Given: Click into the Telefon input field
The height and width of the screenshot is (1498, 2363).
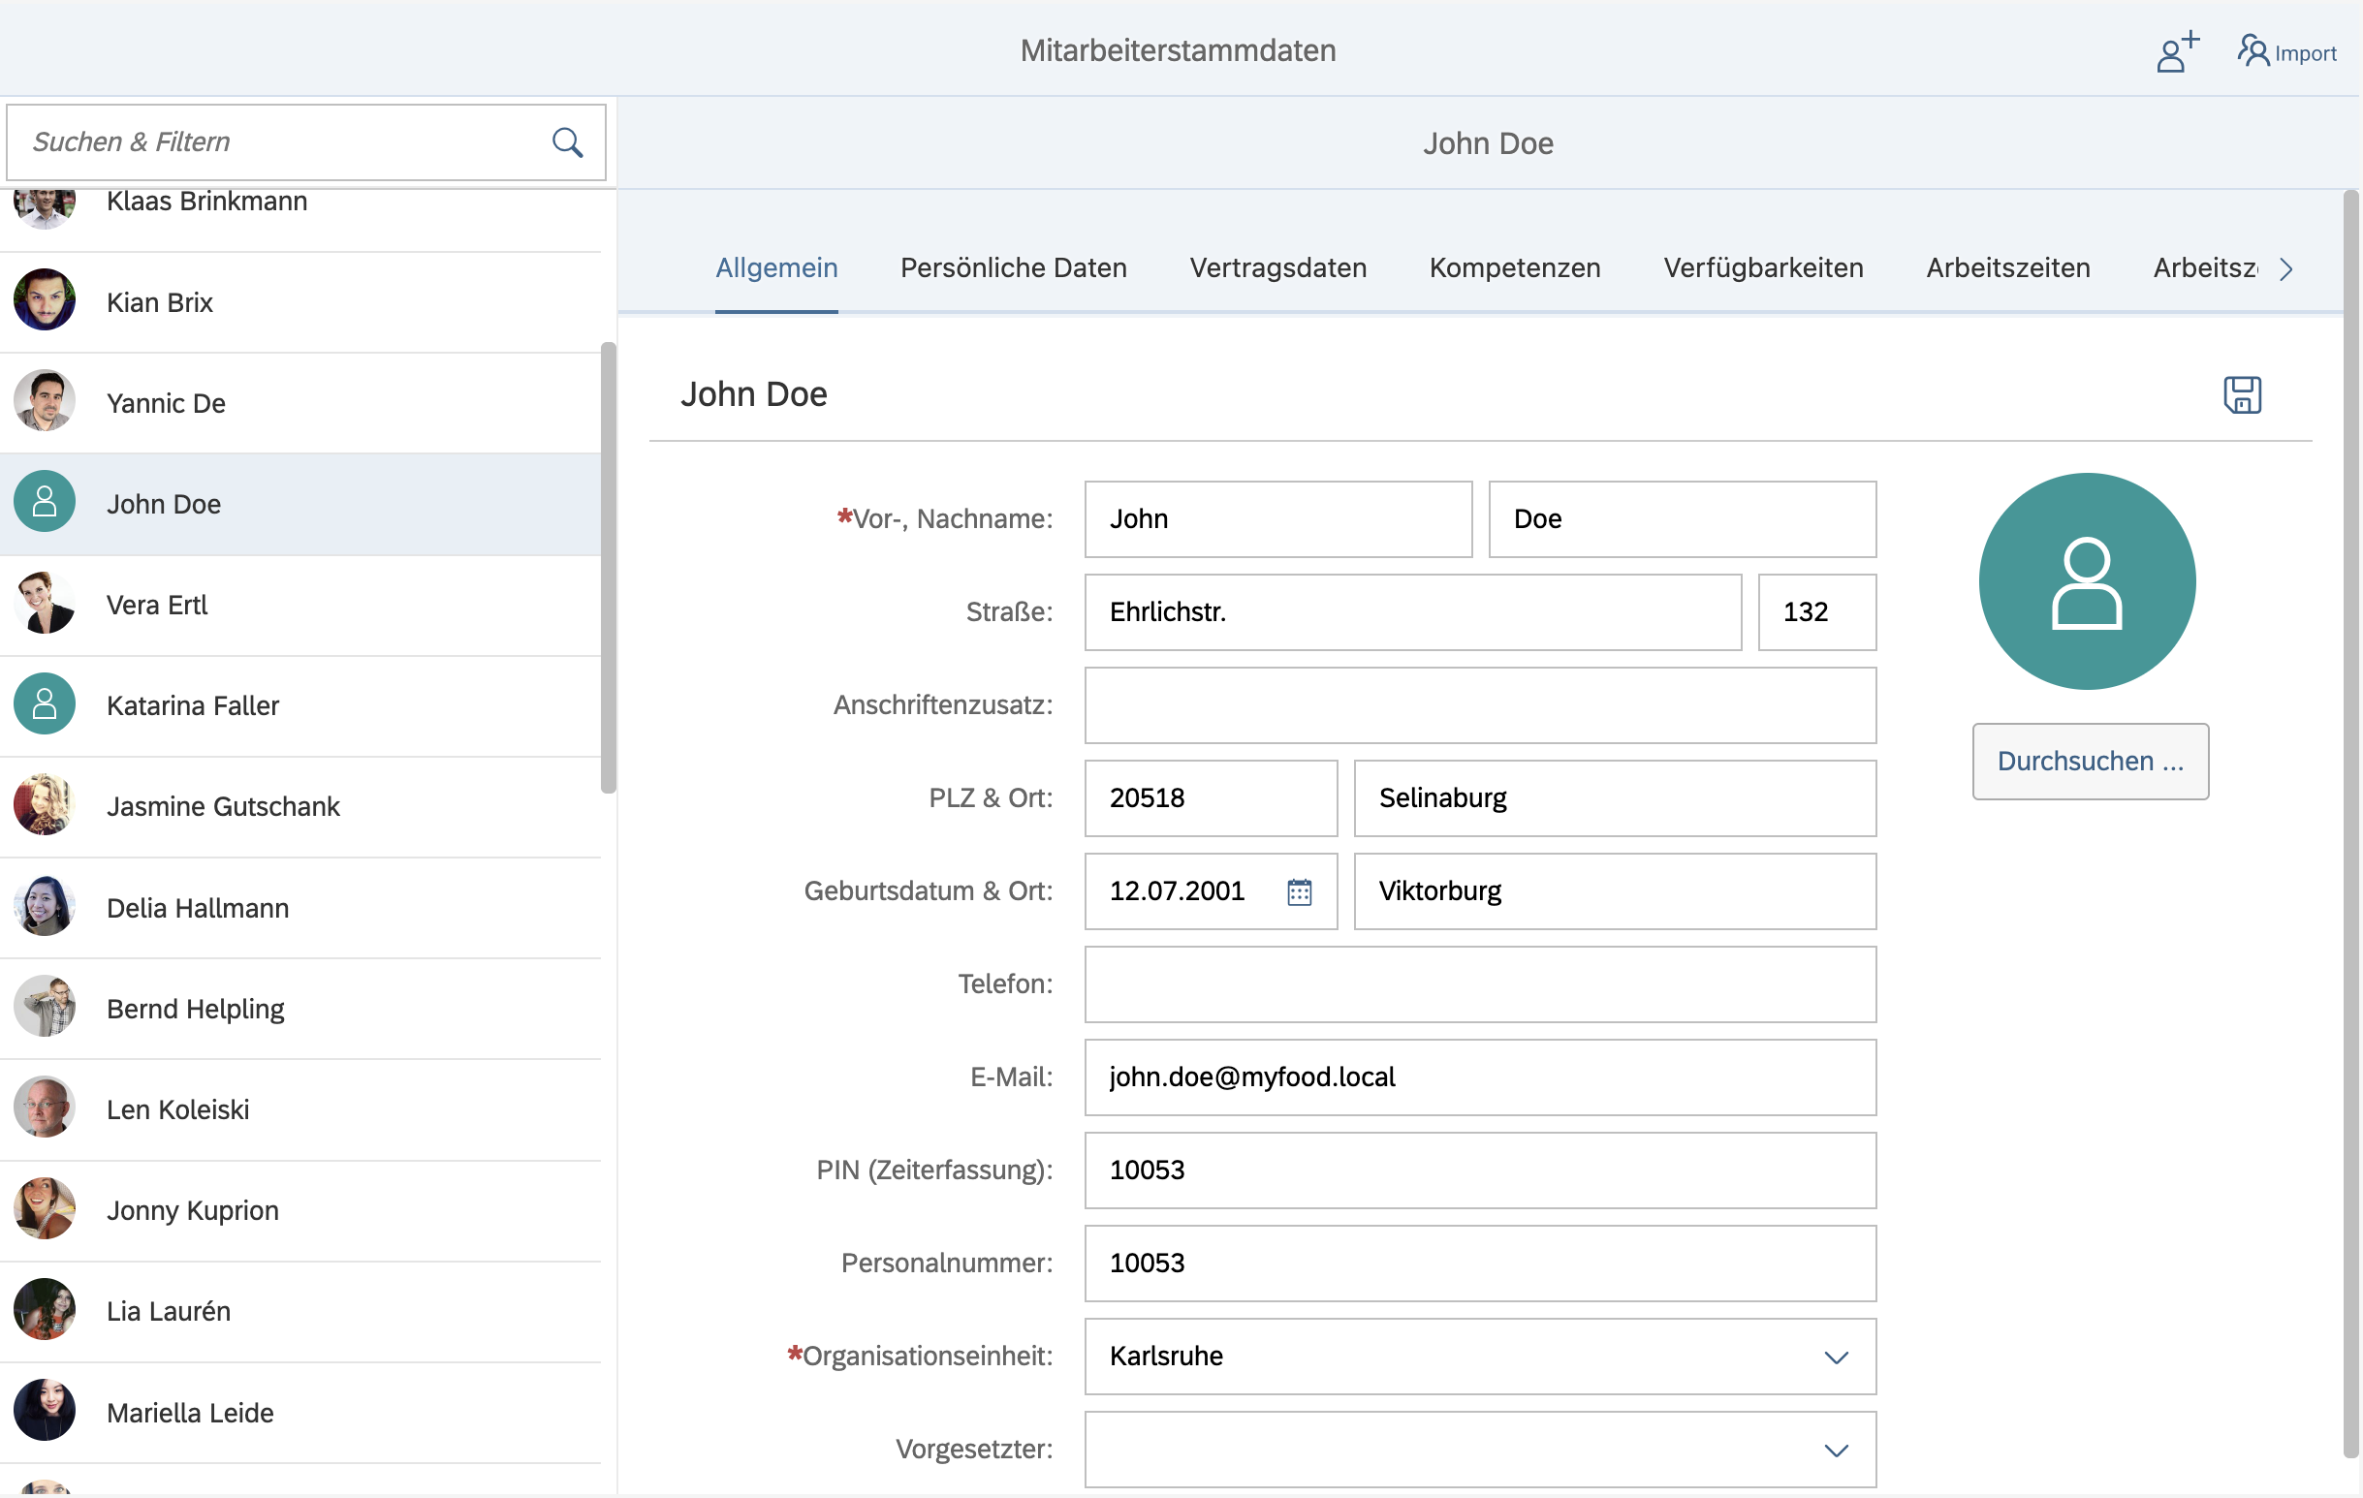Looking at the screenshot, I should point(1479,983).
